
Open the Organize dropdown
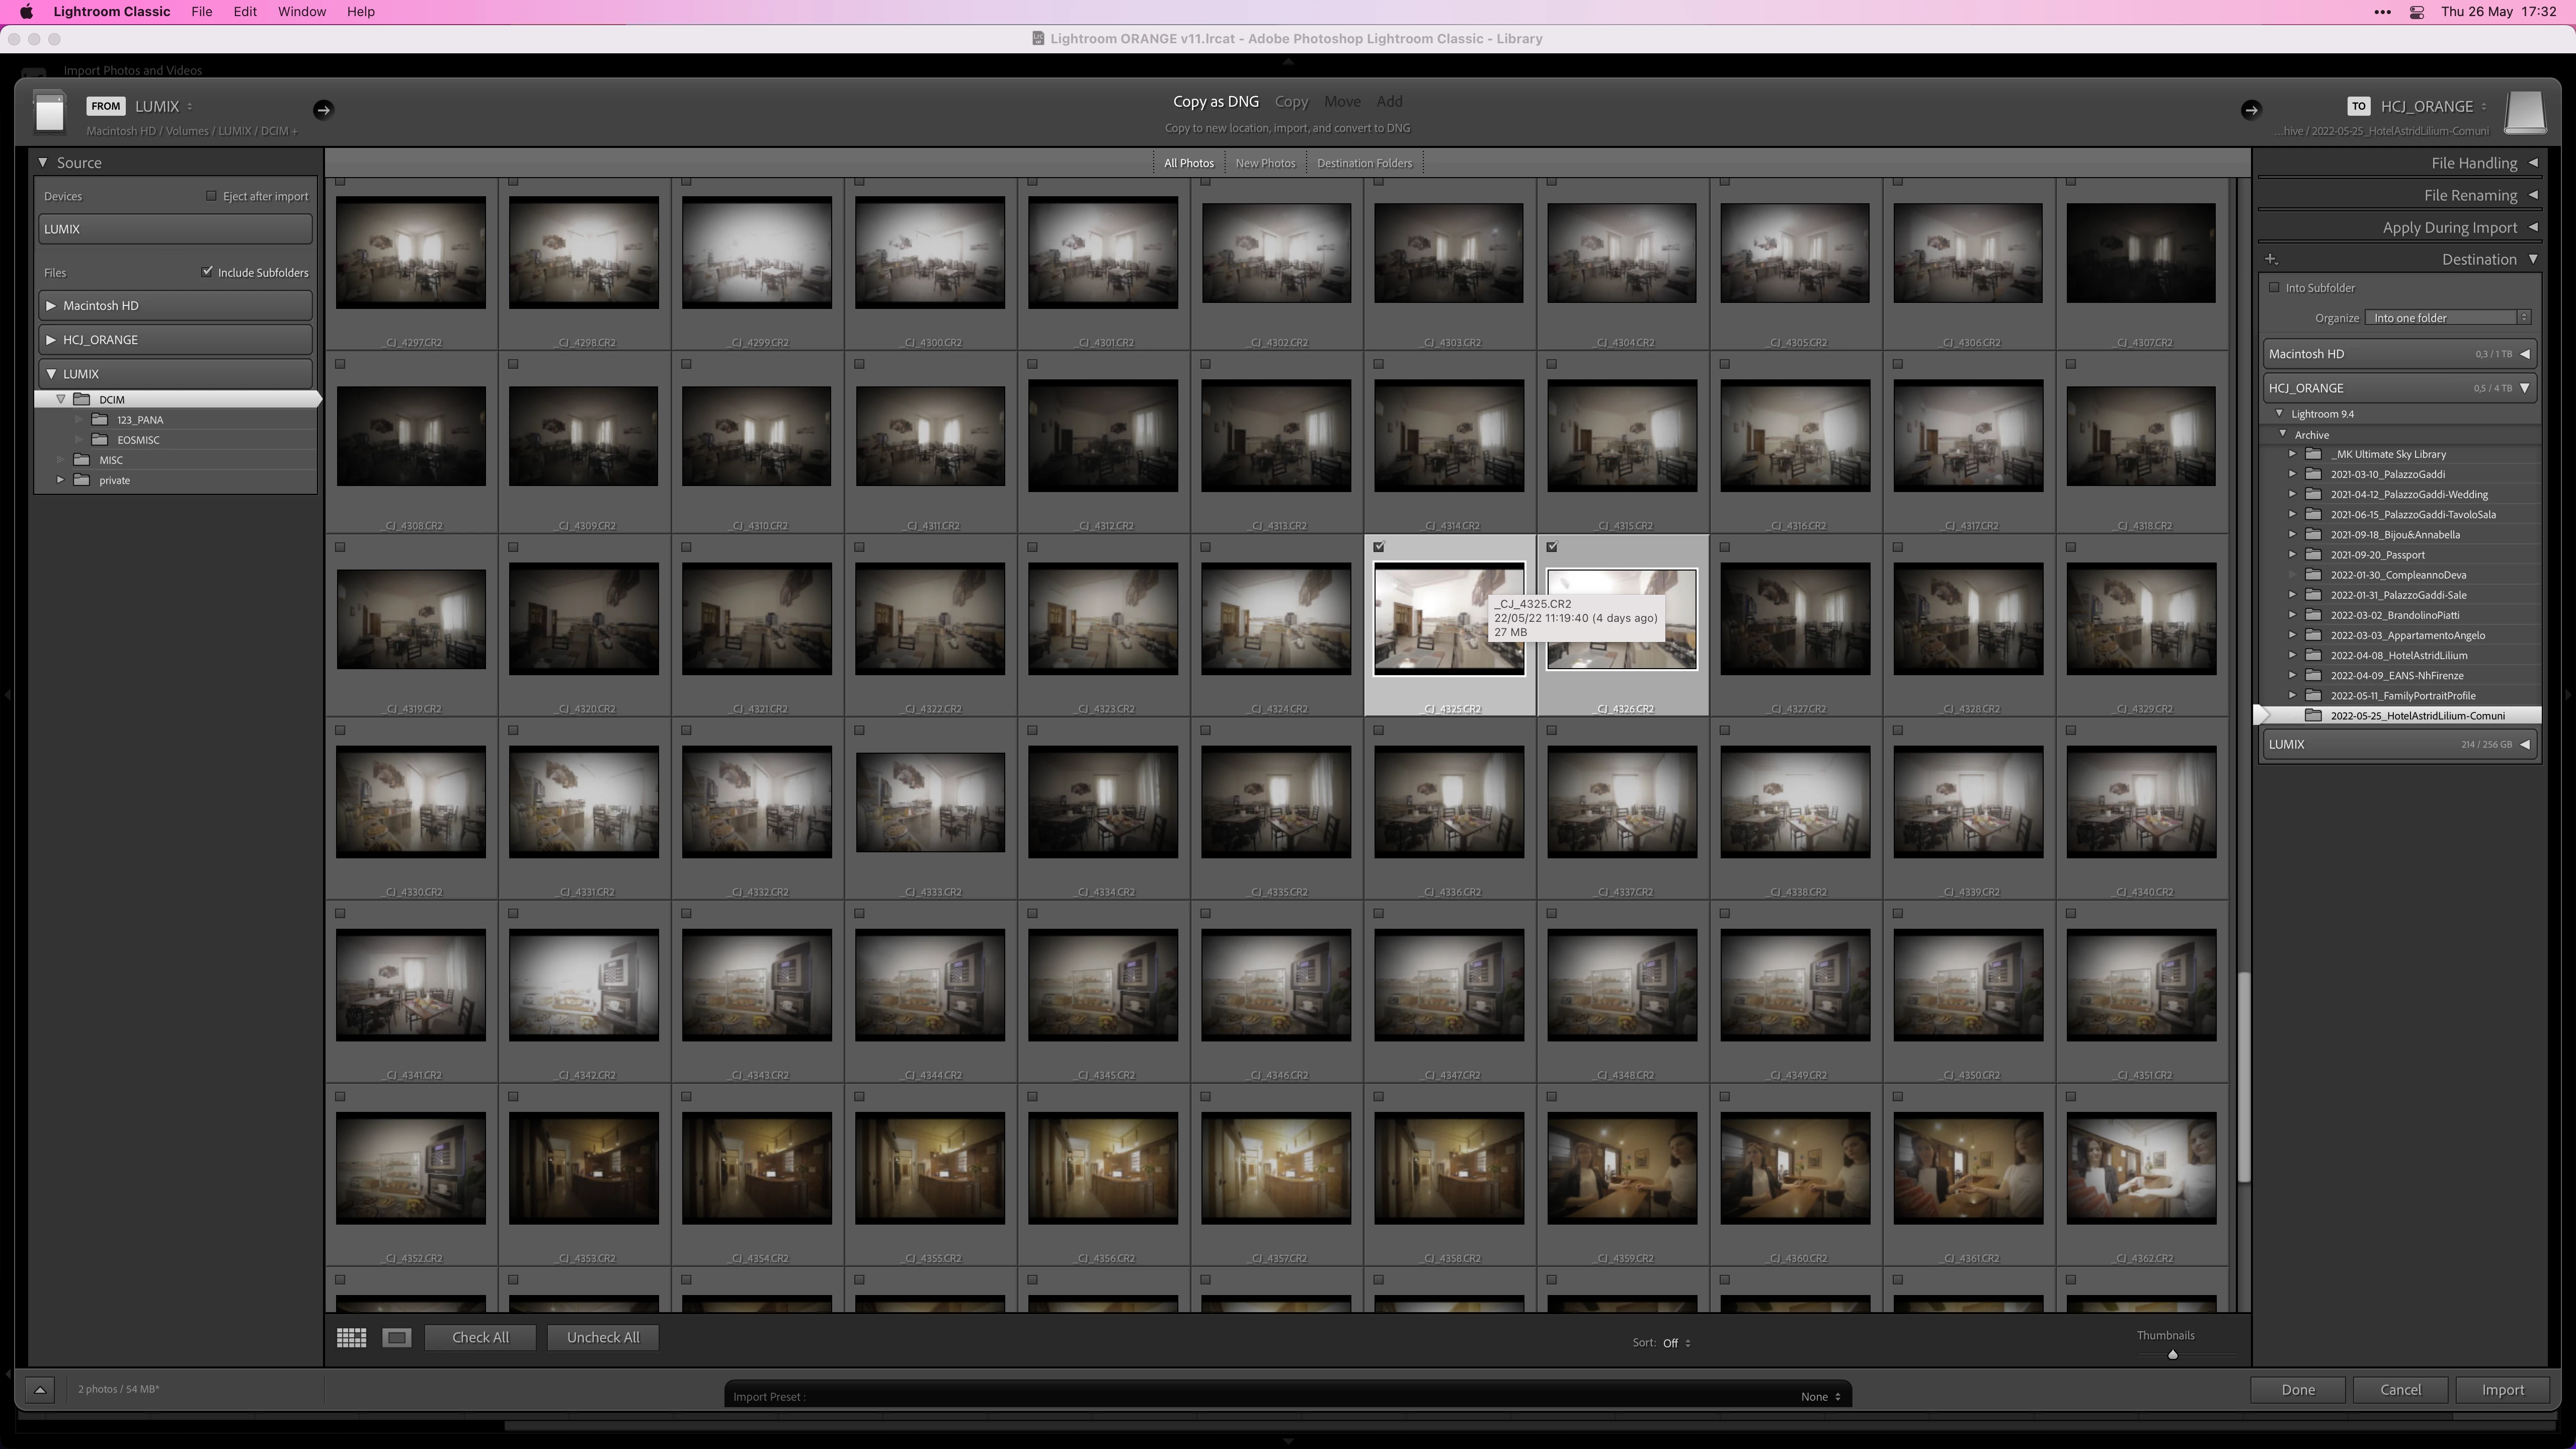pos(2447,318)
